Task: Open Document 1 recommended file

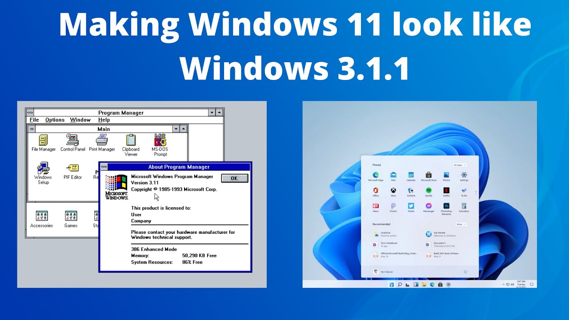Action: coord(440,244)
